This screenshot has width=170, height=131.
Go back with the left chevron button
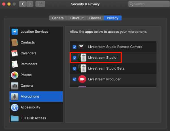(x=22, y=4)
